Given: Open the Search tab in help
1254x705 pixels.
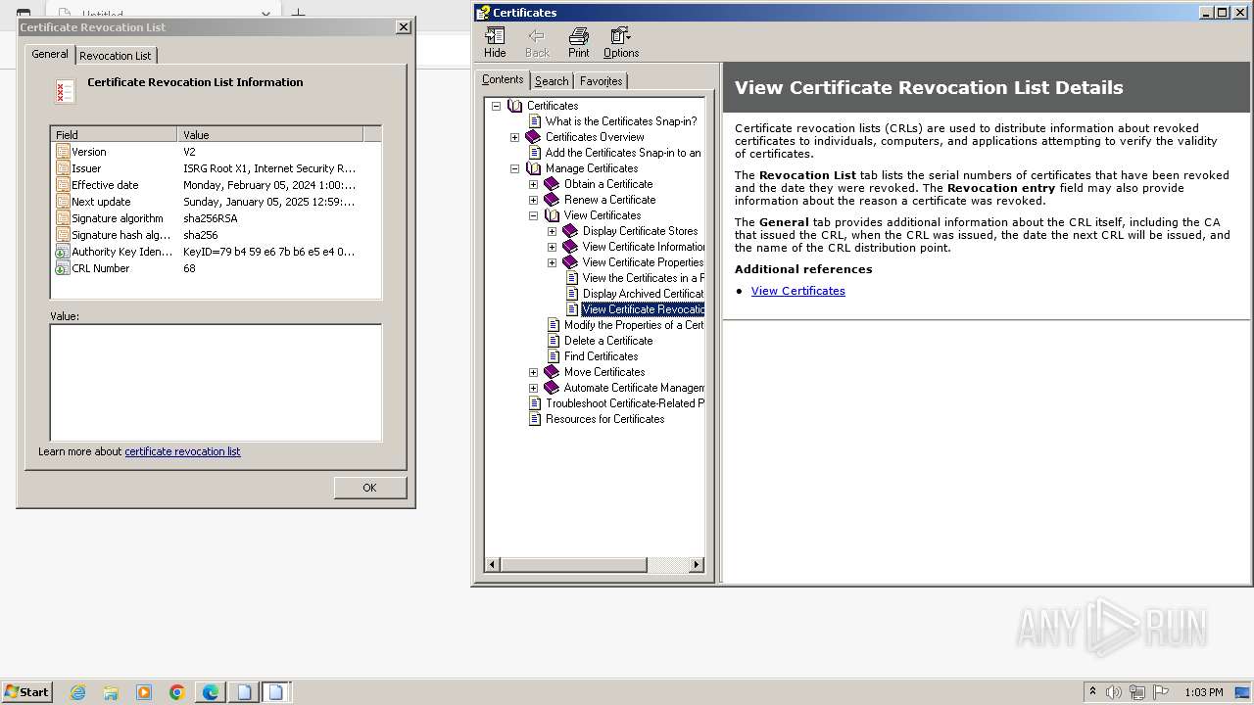Looking at the screenshot, I should coord(552,81).
